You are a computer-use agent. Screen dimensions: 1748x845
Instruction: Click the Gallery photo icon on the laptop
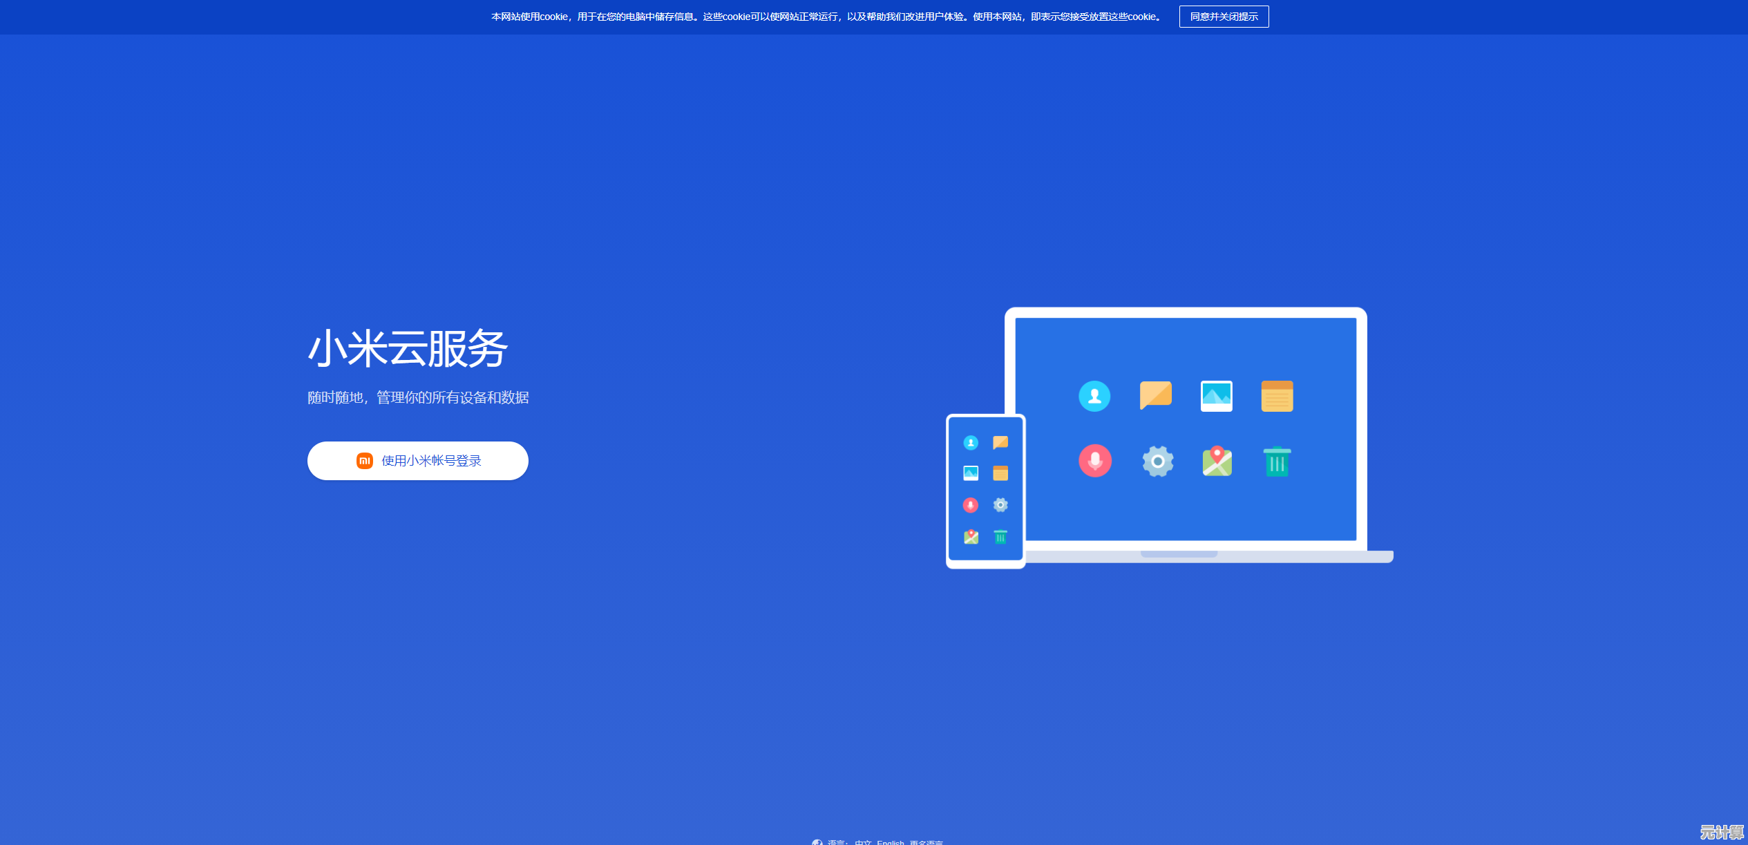[x=1216, y=396]
